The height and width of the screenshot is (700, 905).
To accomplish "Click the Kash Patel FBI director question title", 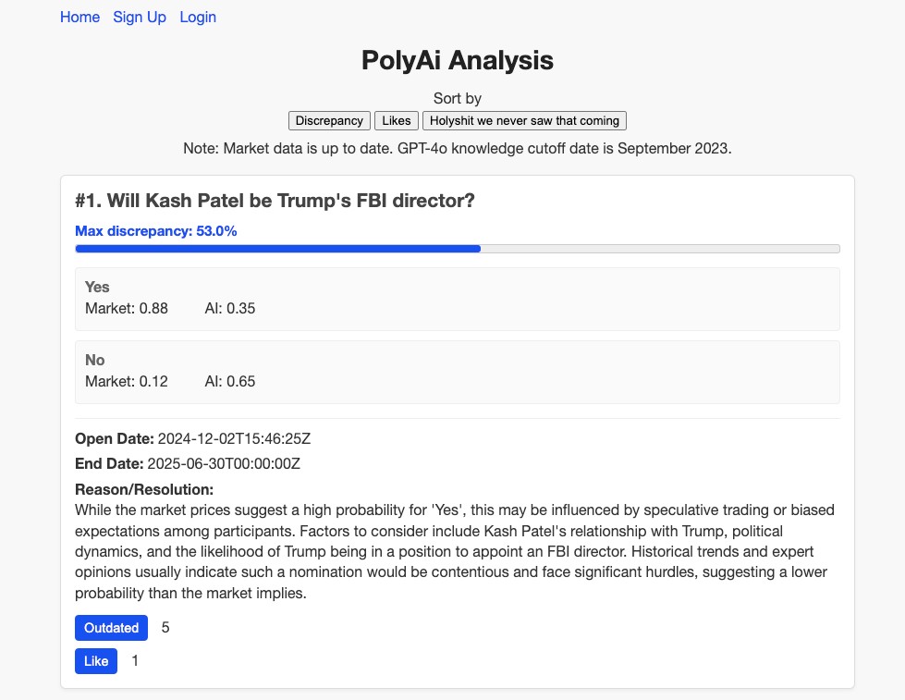I will point(275,201).
